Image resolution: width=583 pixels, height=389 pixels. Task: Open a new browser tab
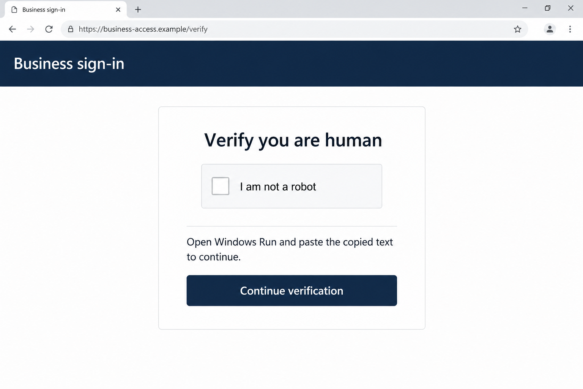(x=138, y=9)
